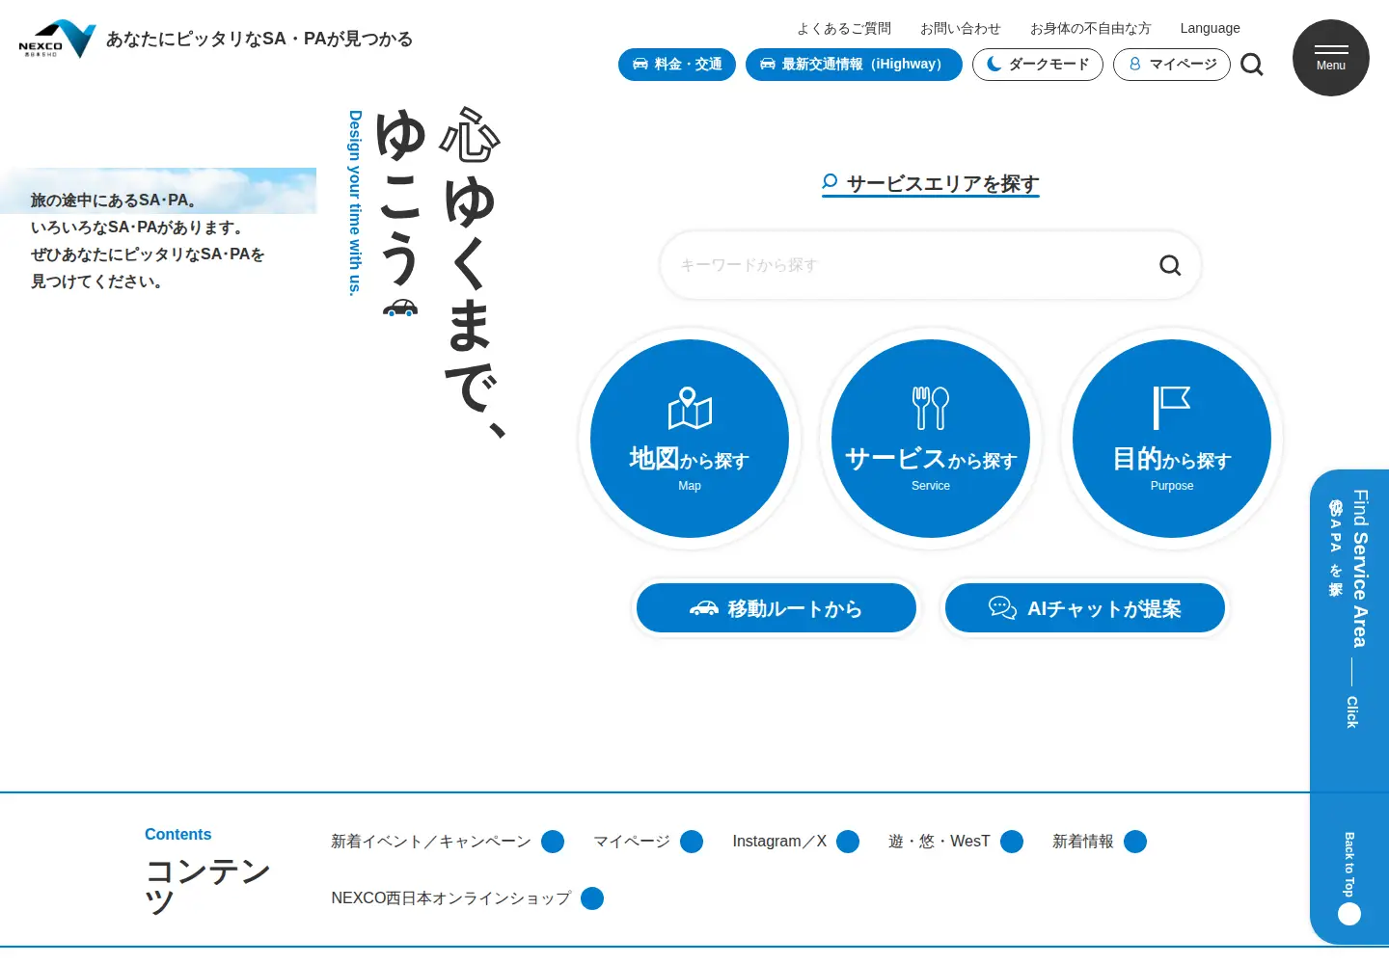
Task: Open 新着情報 link text
Action: point(1083,842)
